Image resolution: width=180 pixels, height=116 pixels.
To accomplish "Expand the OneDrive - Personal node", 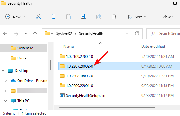I will click(6, 81).
